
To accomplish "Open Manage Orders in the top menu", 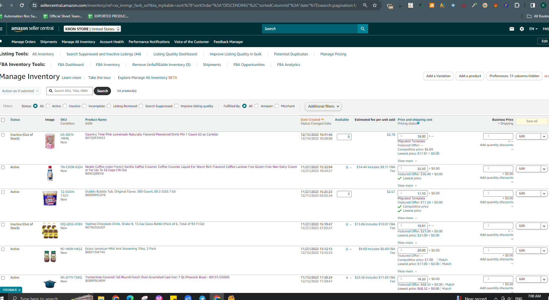I will 24,42.
